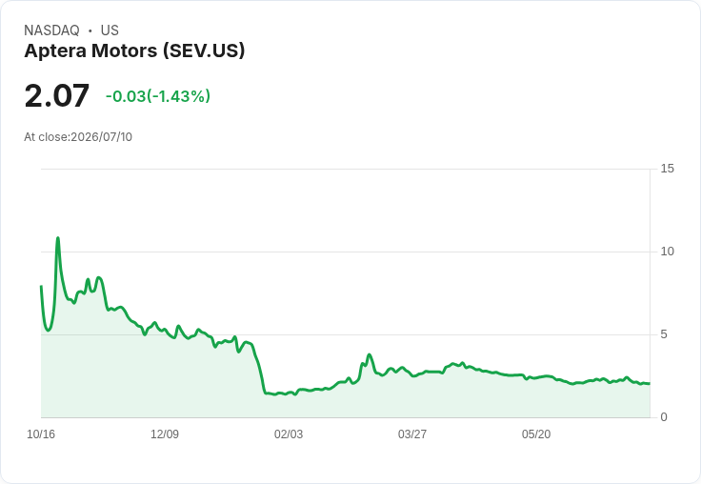Click the 10 price axis label
701x484 pixels.
point(667,252)
